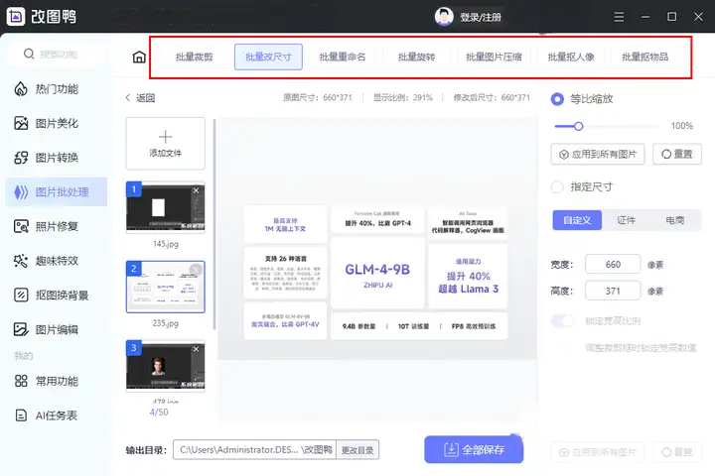
Task: Click the 趣味特效 sparkle icon
Action: click(x=21, y=261)
